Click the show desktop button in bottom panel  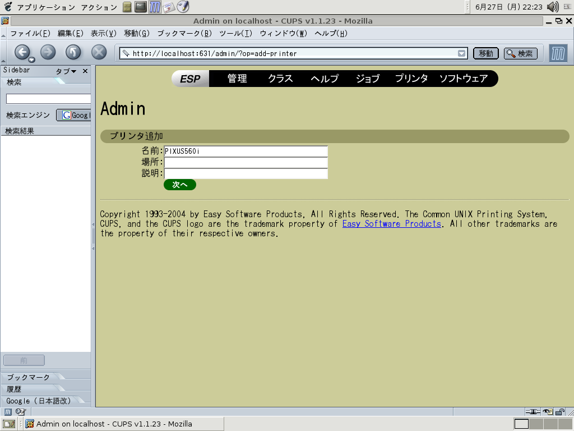9,424
